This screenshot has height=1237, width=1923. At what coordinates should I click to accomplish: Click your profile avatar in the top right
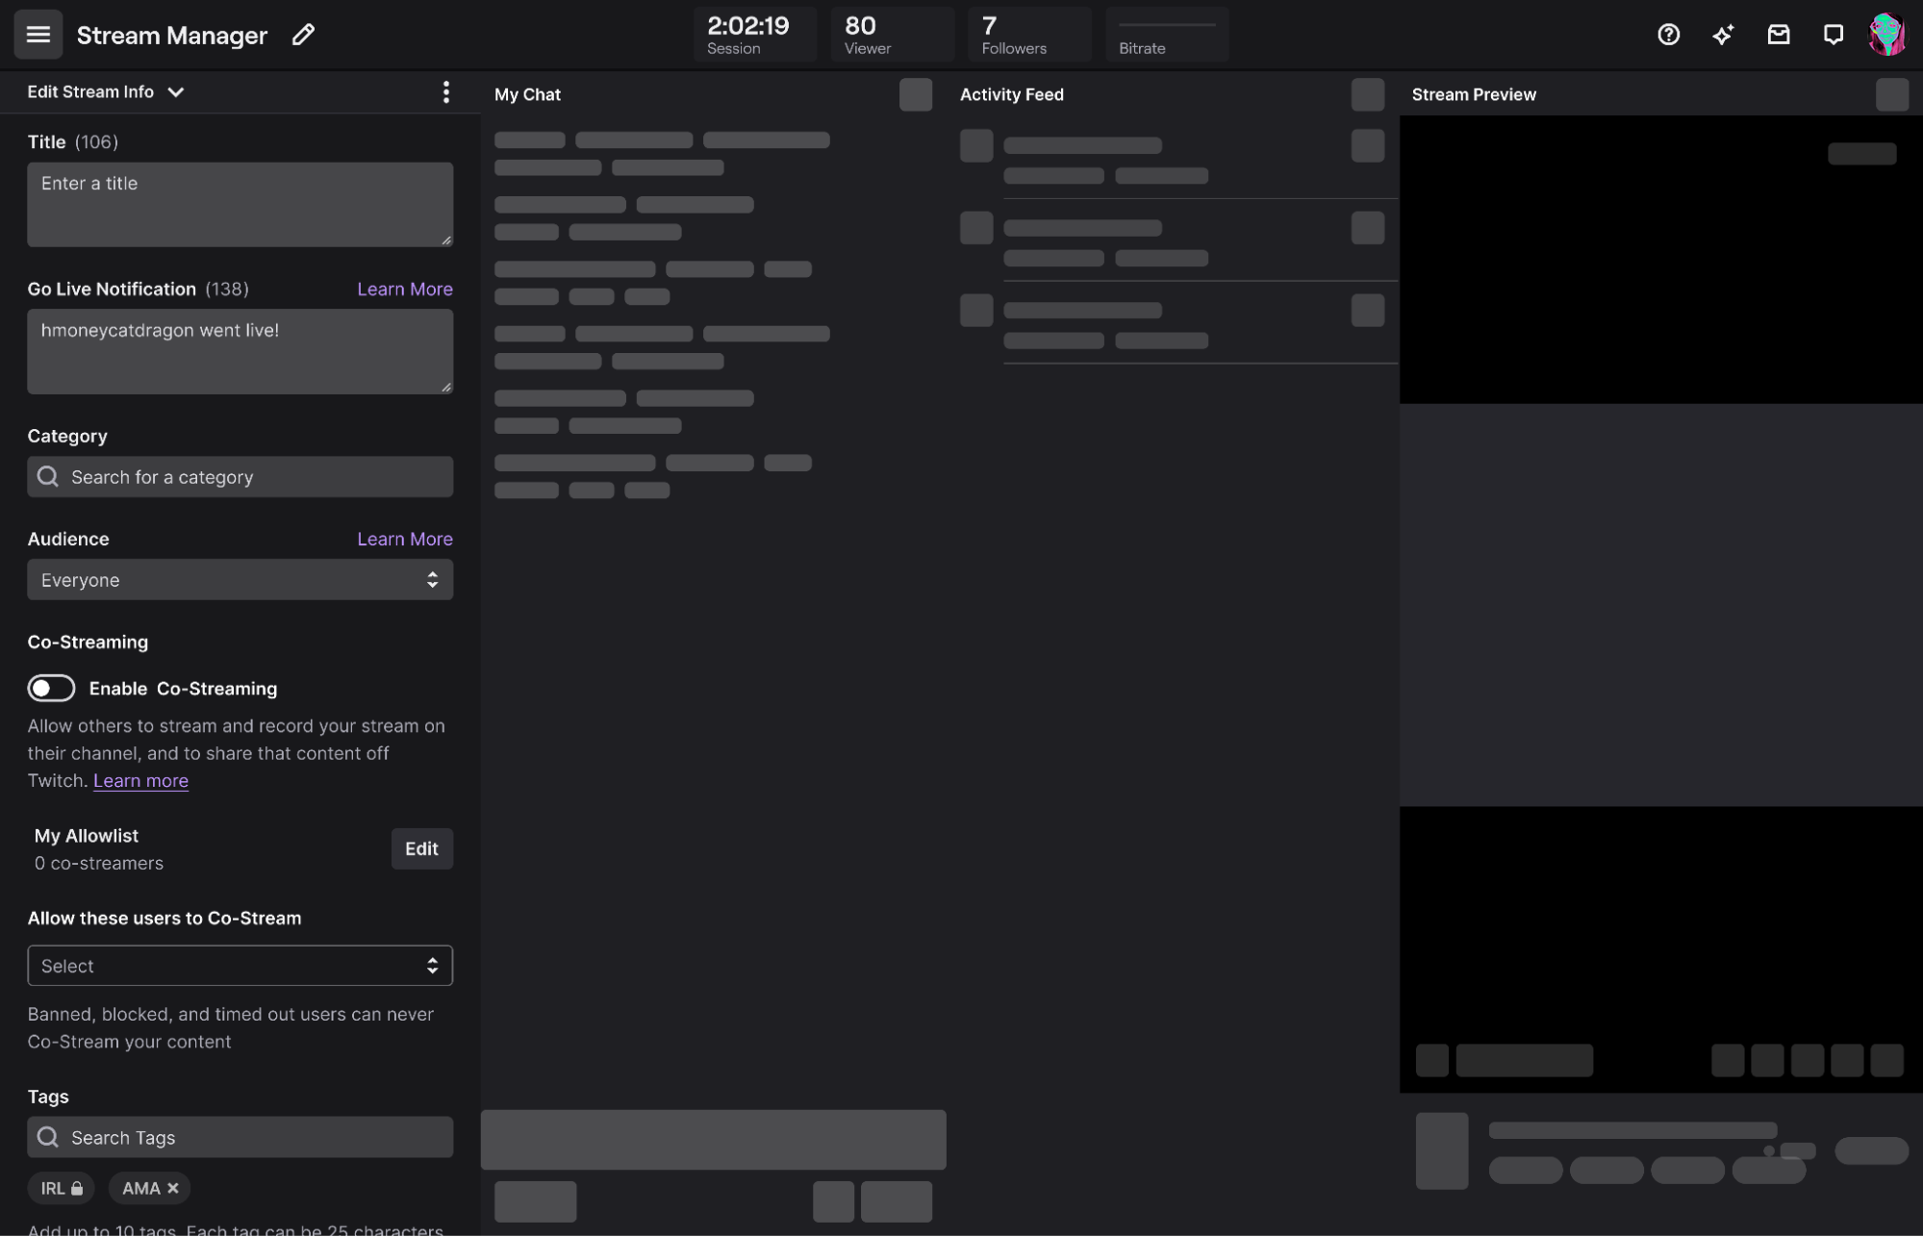pyautogui.click(x=1888, y=35)
